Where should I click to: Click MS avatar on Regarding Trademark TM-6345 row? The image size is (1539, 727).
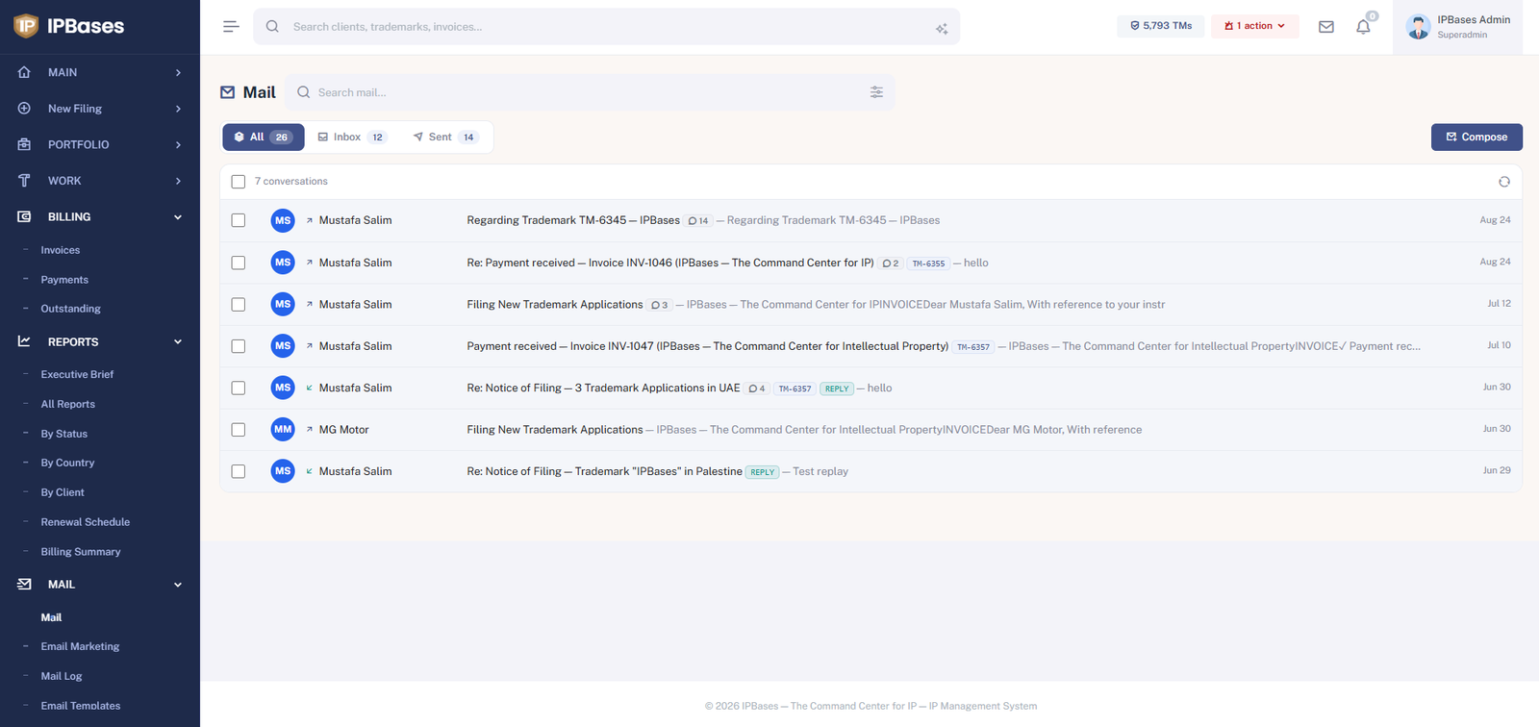coord(283,220)
